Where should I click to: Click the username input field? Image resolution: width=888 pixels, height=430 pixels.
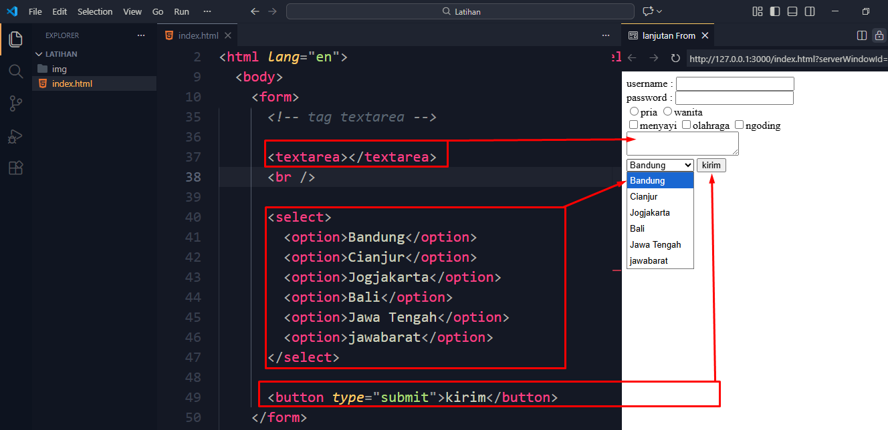[x=735, y=84]
